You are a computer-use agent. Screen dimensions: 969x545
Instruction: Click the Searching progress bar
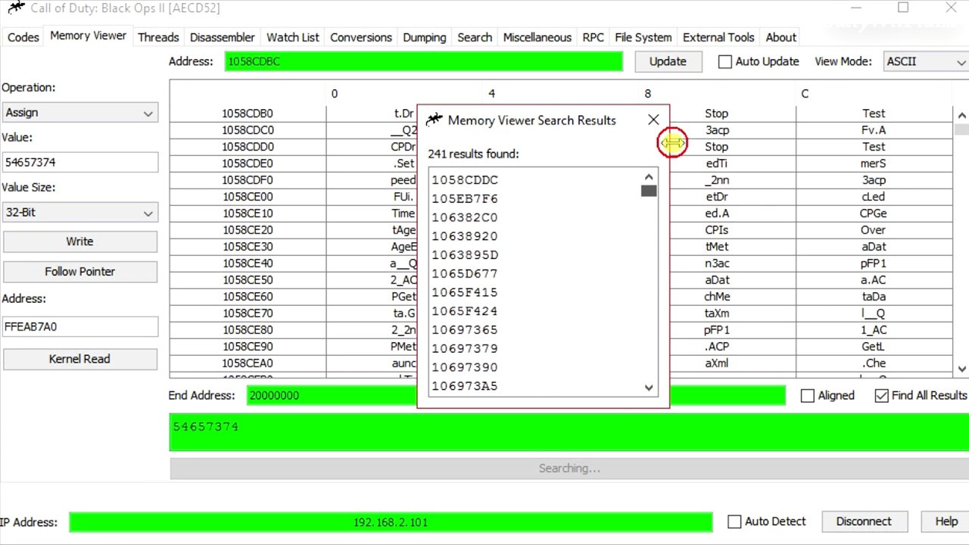569,469
